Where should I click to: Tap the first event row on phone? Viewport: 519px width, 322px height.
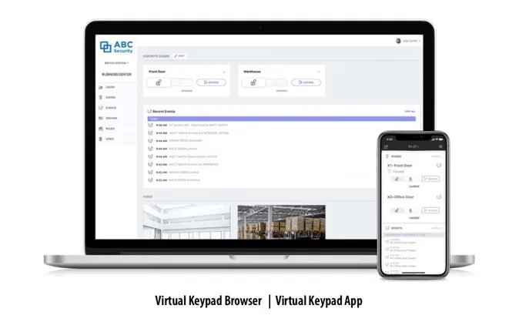tap(414, 241)
